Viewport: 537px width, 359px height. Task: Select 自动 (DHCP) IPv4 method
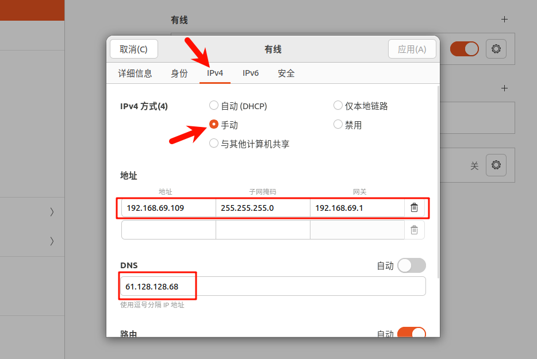pos(214,106)
